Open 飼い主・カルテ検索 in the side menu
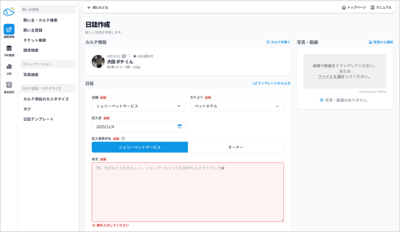This screenshot has height=232, width=400. [40, 20]
